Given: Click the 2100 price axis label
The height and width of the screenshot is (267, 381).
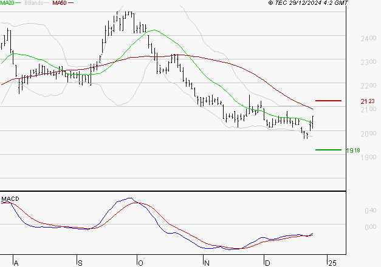Looking at the screenshot, I should click(368, 109).
